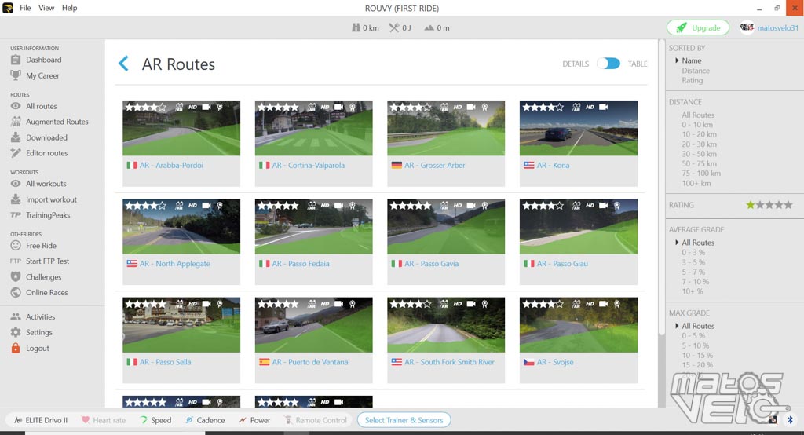804x435 pixels.
Task: Open Editor routes pencil icon
Action: pos(16,153)
